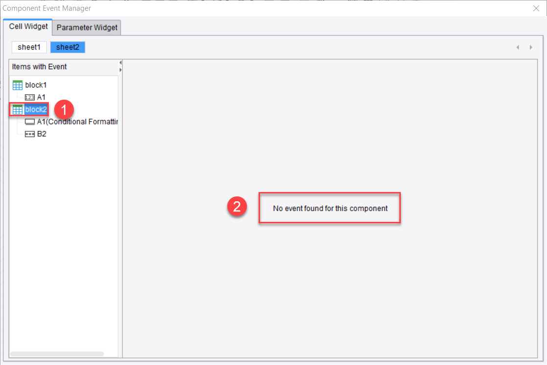
Task: Close the Component Event Manager dialog
Action: pyautogui.click(x=536, y=8)
